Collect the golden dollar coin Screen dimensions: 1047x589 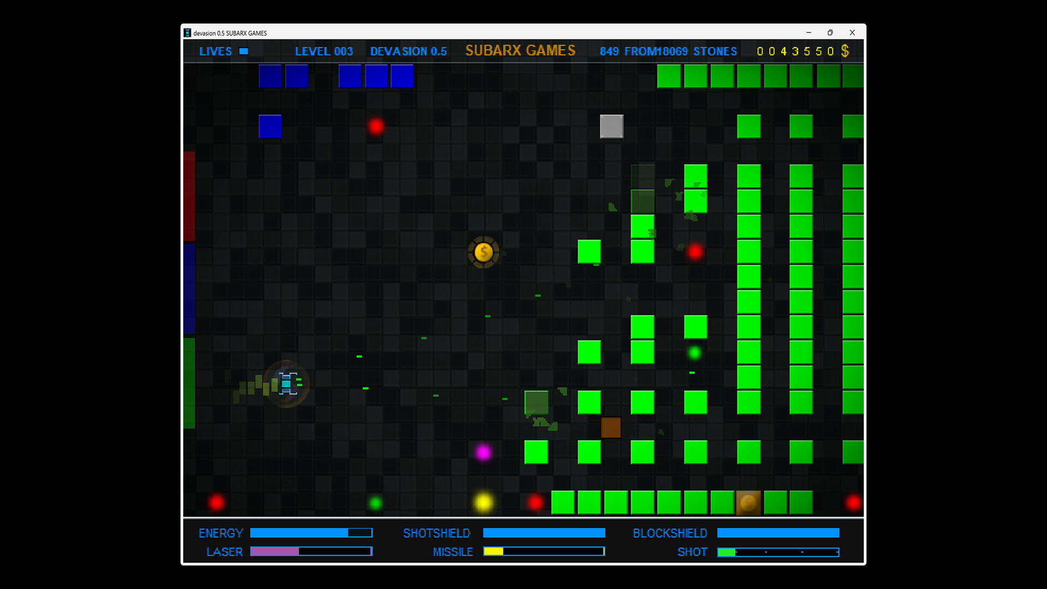(484, 253)
